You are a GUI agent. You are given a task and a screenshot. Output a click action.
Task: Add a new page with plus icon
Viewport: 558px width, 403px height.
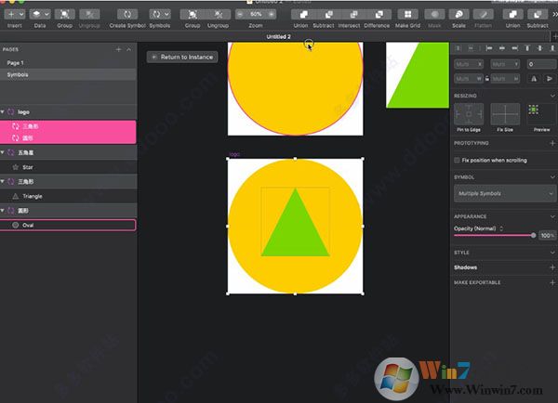coord(118,49)
